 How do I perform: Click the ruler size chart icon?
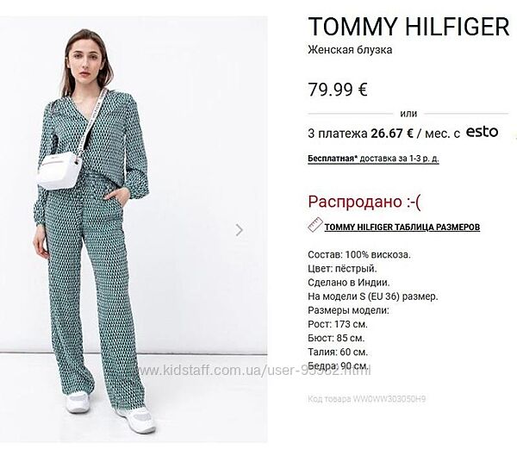[x=315, y=226]
